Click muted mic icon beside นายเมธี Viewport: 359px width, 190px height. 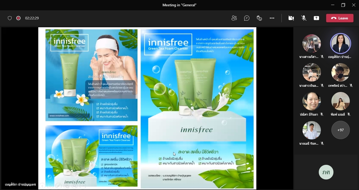[x=322, y=143]
